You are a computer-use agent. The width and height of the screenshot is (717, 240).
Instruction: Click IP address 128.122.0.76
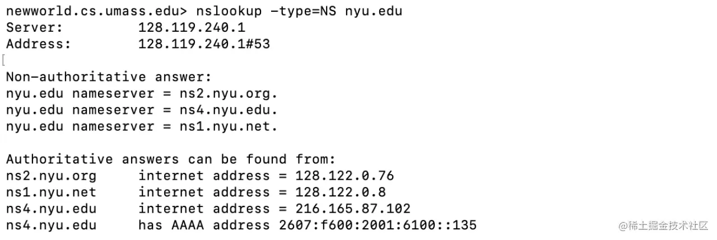tap(344, 176)
